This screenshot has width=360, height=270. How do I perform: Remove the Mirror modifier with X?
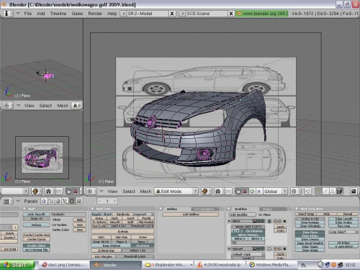[284, 221]
